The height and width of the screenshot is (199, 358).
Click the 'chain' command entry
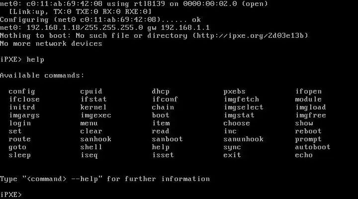(x=163, y=107)
